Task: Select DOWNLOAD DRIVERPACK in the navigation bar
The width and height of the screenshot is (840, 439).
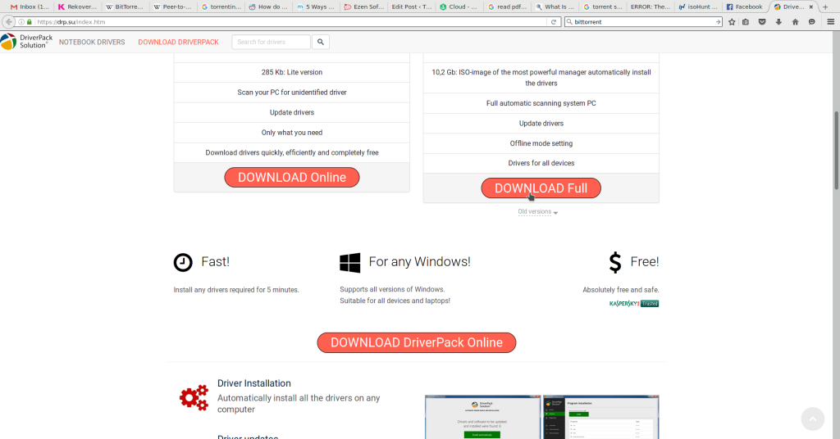Action: tap(178, 42)
